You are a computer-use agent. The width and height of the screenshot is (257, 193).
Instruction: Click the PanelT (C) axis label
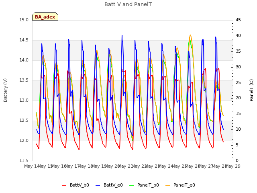tap(251, 90)
